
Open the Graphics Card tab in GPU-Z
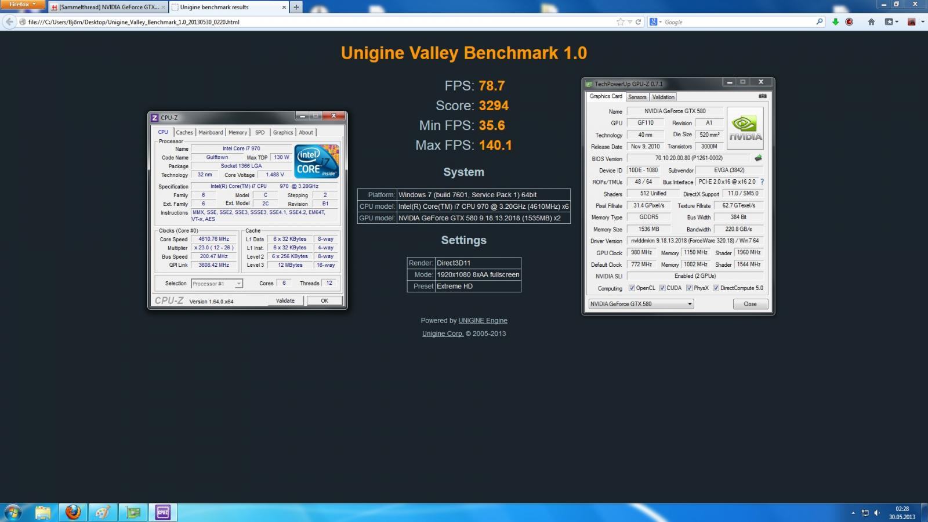(x=606, y=96)
